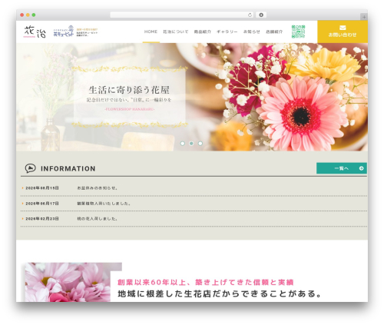Click the browser reload icon
The image size is (384, 325).
click(x=250, y=15)
